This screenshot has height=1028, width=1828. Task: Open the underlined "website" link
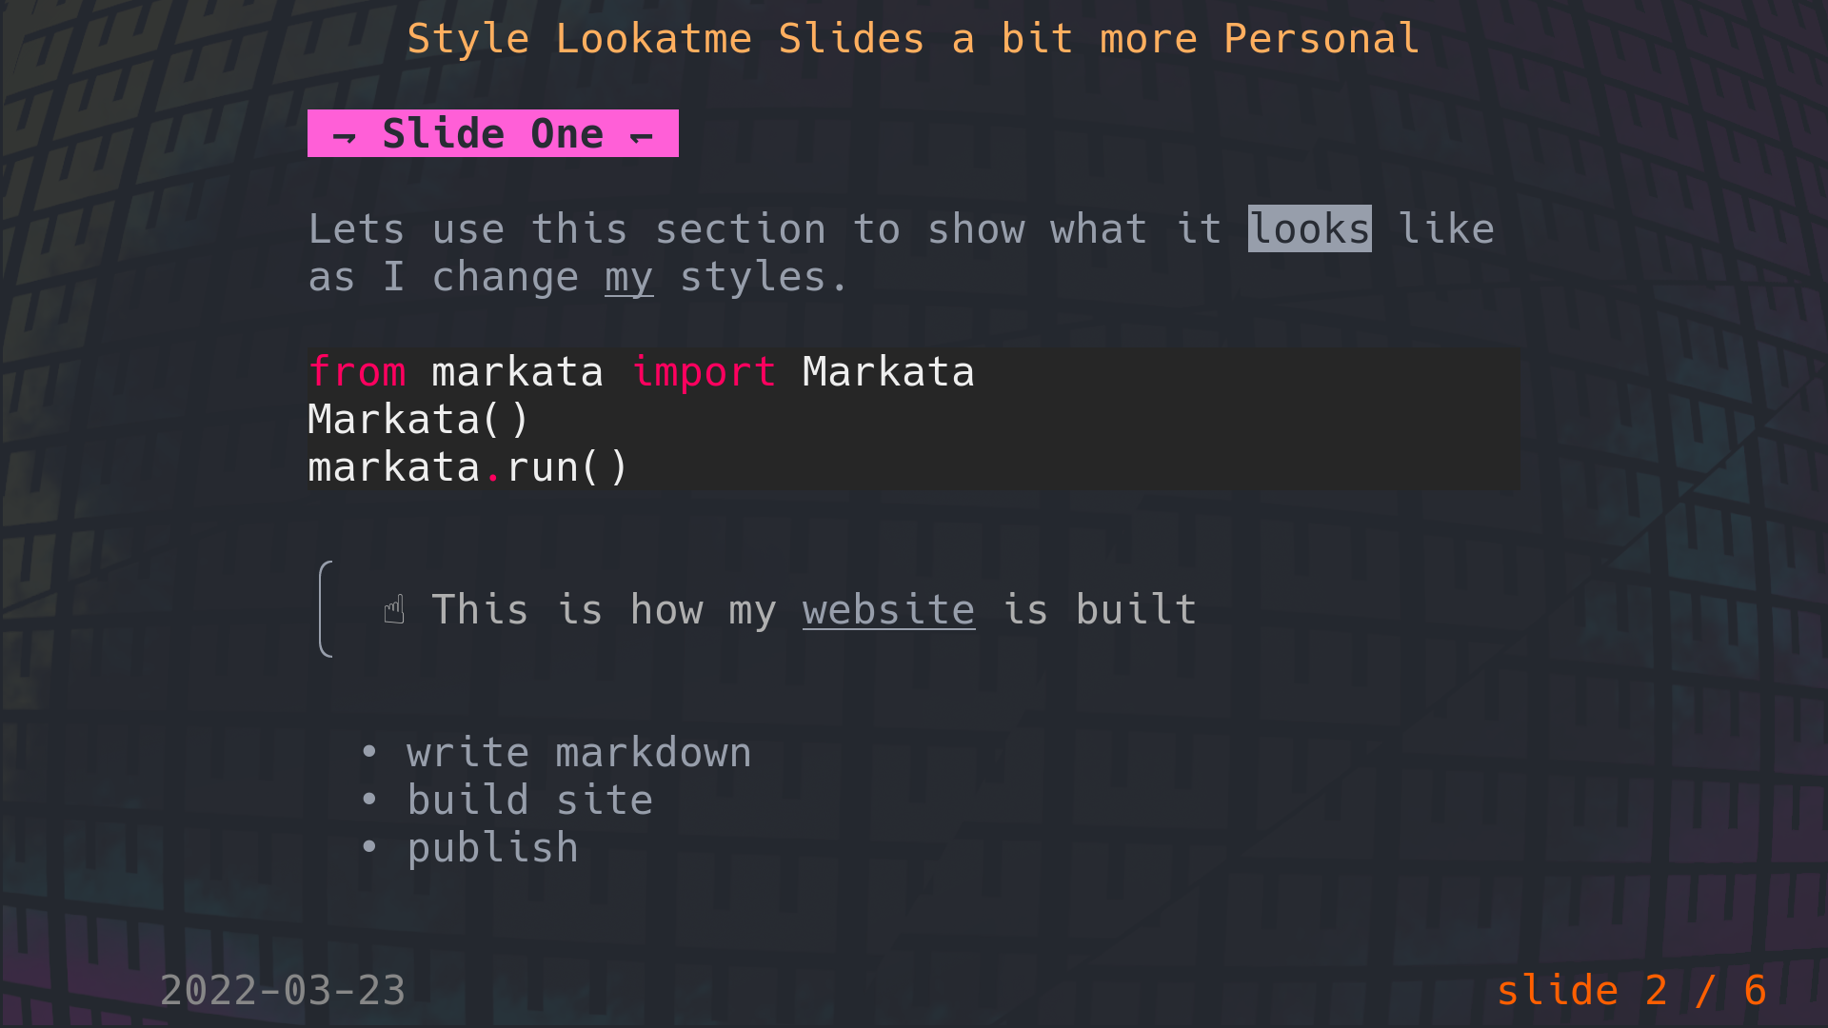click(x=888, y=610)
